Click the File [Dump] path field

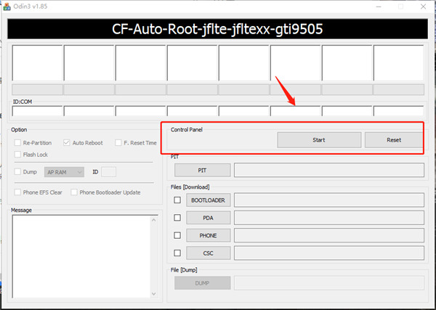[x=329, y=283]
